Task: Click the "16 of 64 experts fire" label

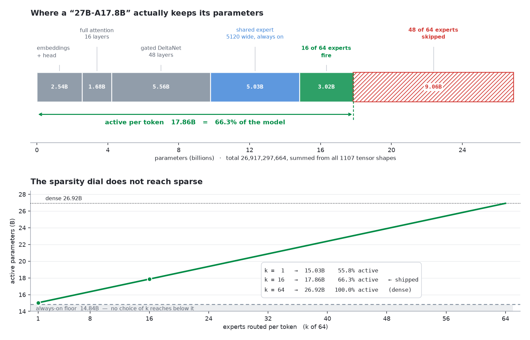Action: [326, 52]
